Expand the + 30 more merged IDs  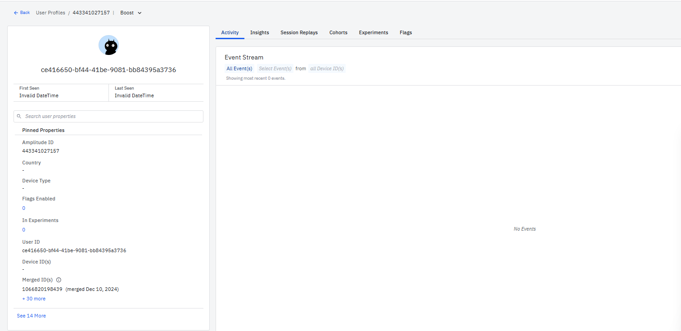34,299
